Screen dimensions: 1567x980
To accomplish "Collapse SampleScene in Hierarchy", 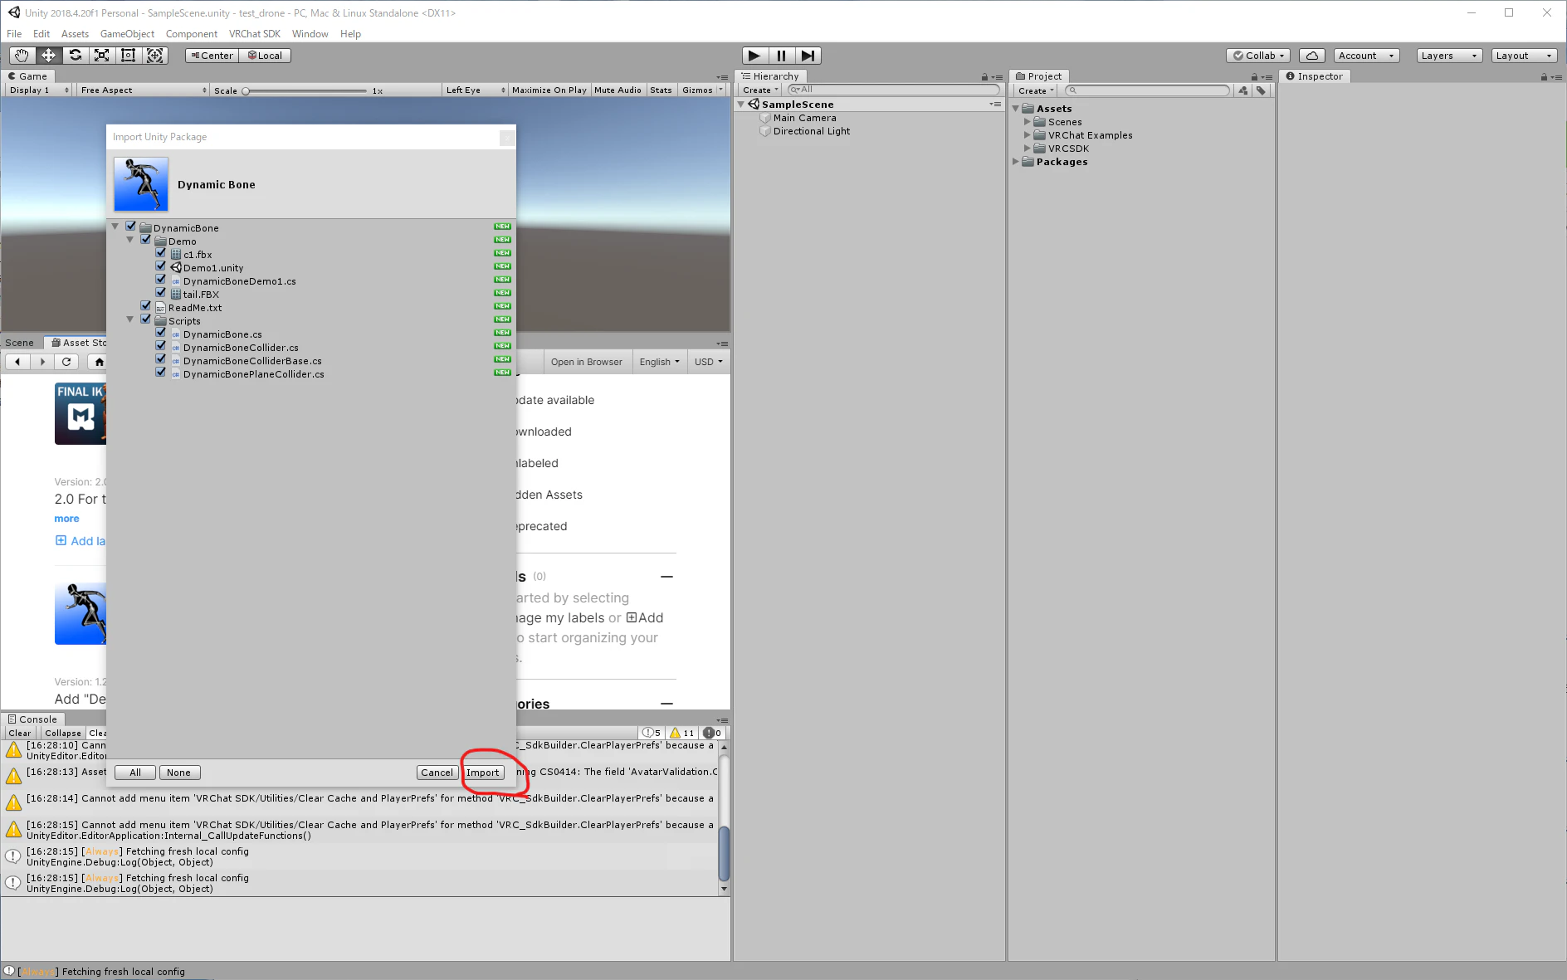I will 741,105.
